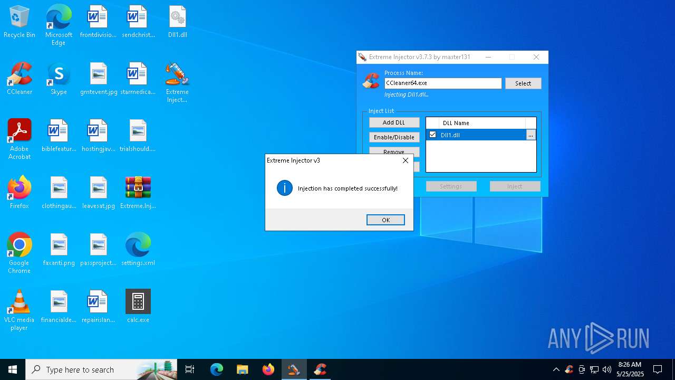Viewport: 675px width, 380px height.
Task: Select the passproject image file icon
Action: [99, 250]
